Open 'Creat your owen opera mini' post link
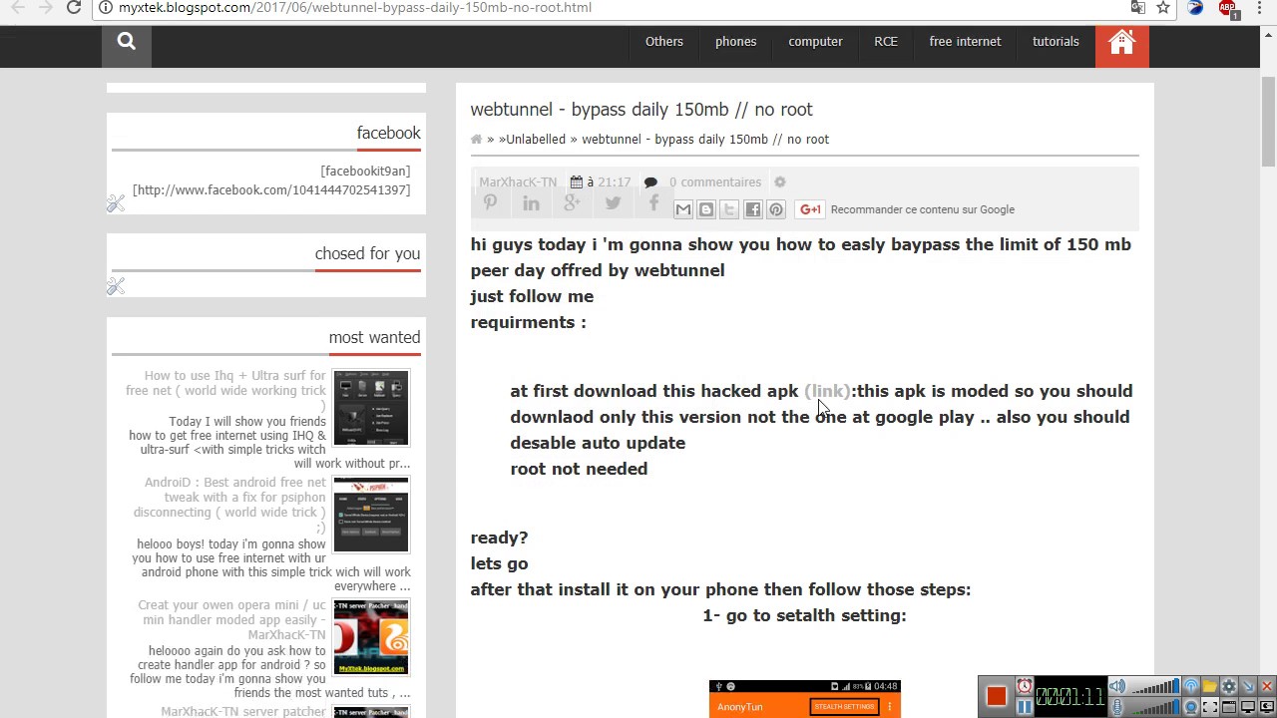The height and width of the screenshot is (718, 1277). (x=233, y=620)
